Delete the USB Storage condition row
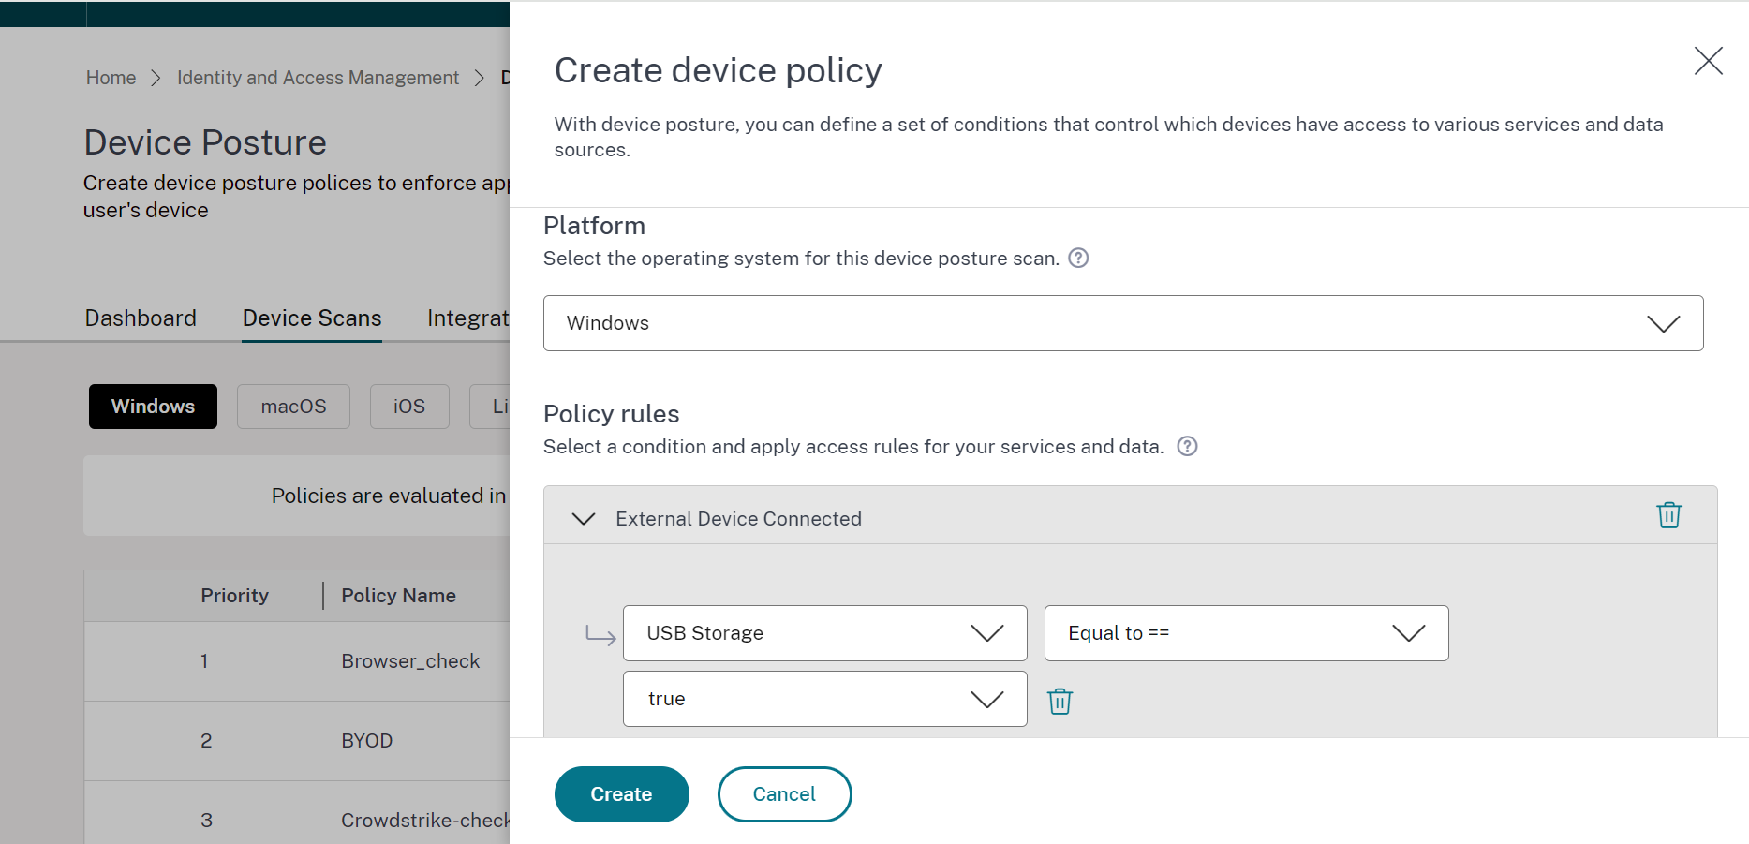This screenshot has width=1749, height=844. [1060, 701]
